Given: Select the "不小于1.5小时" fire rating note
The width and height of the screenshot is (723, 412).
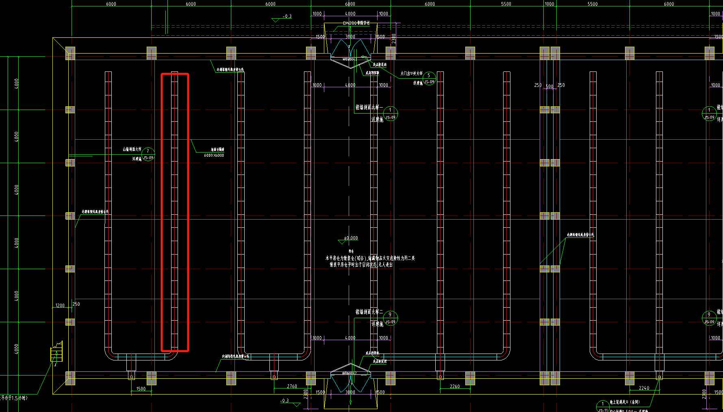Looking at the screenshot, I should [x=14, y=398].
